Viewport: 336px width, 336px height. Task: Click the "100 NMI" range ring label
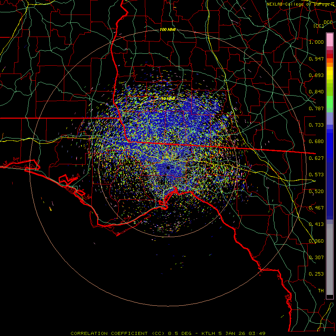168,29
